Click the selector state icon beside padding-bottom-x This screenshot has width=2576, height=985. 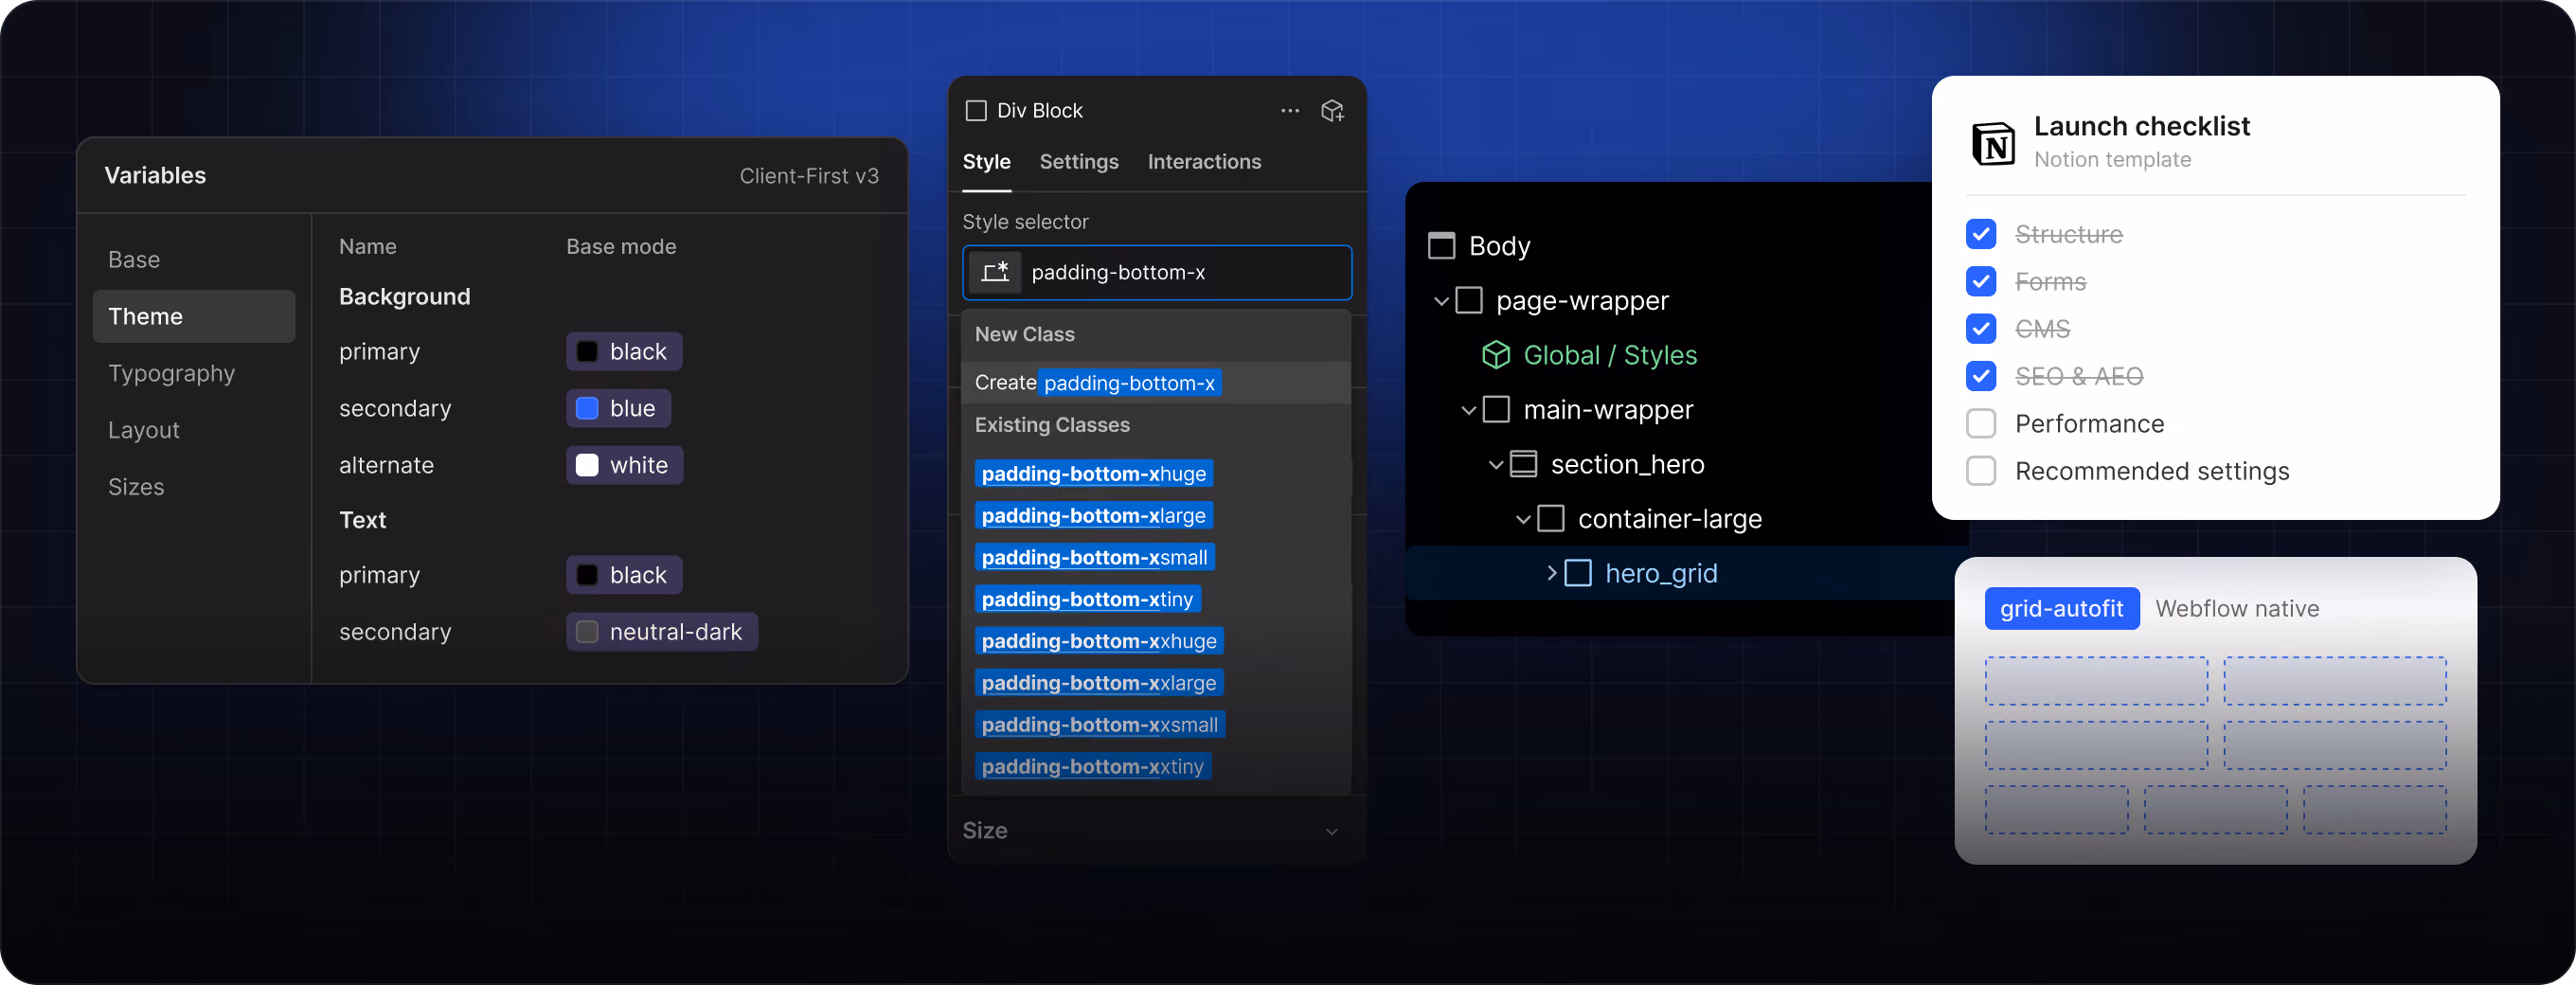[995, 272]
